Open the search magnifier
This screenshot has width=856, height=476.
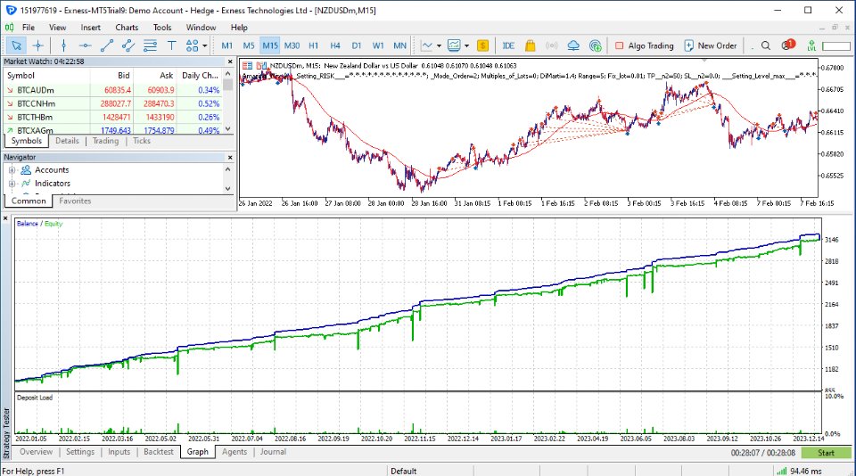click(766, 45)
